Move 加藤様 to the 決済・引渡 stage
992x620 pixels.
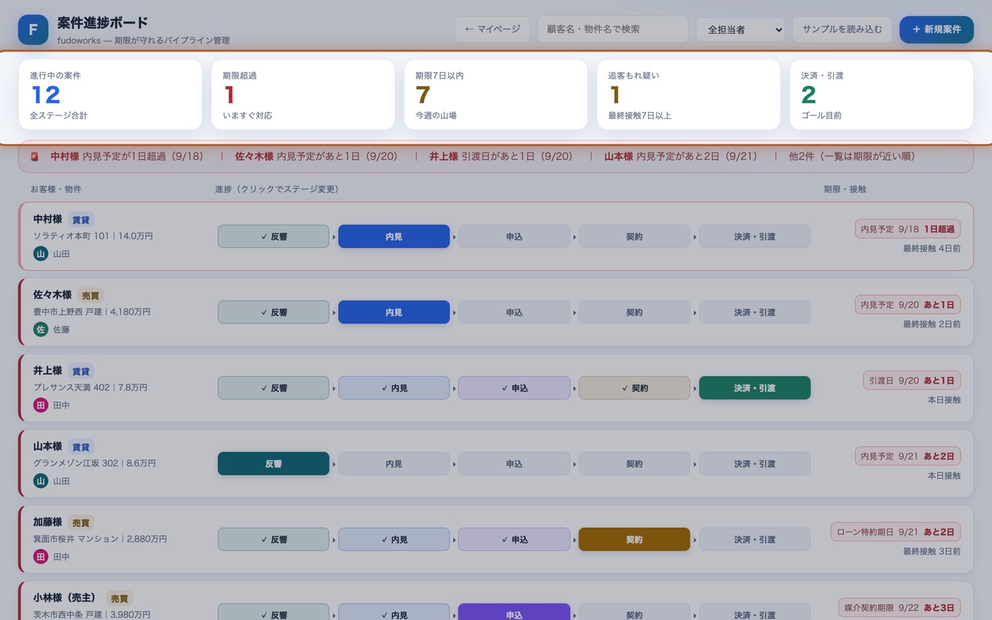[755, 539]
